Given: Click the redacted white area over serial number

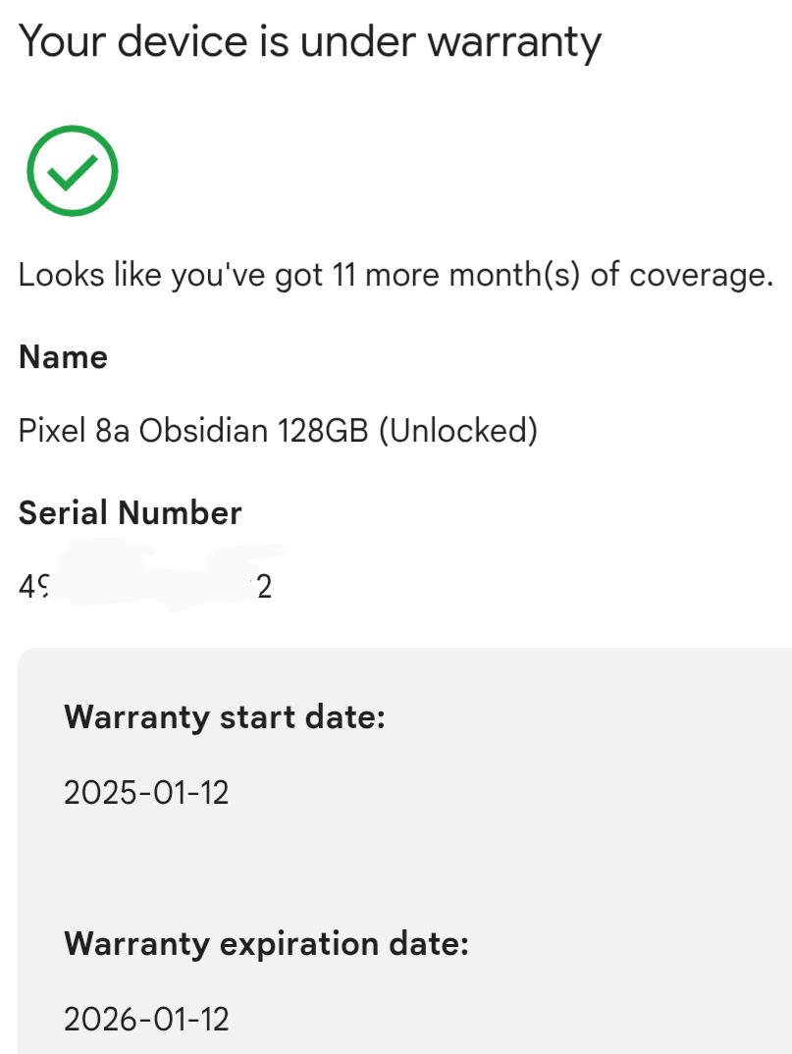Looking at the screenshot, I should pyautogui.click(x=159, y=575).
